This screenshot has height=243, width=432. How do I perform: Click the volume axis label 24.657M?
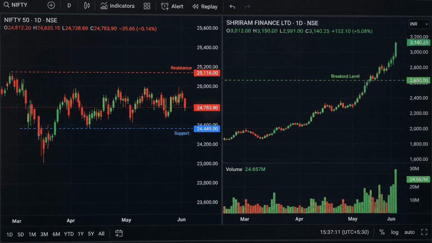click(418, 179)
